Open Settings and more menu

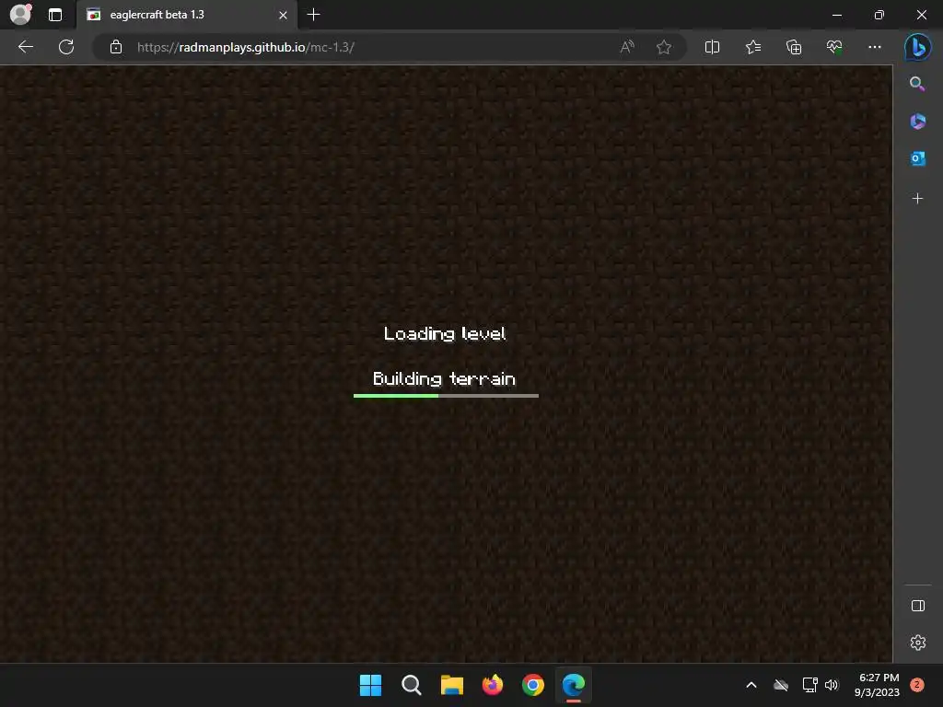[x=875, y=47]
